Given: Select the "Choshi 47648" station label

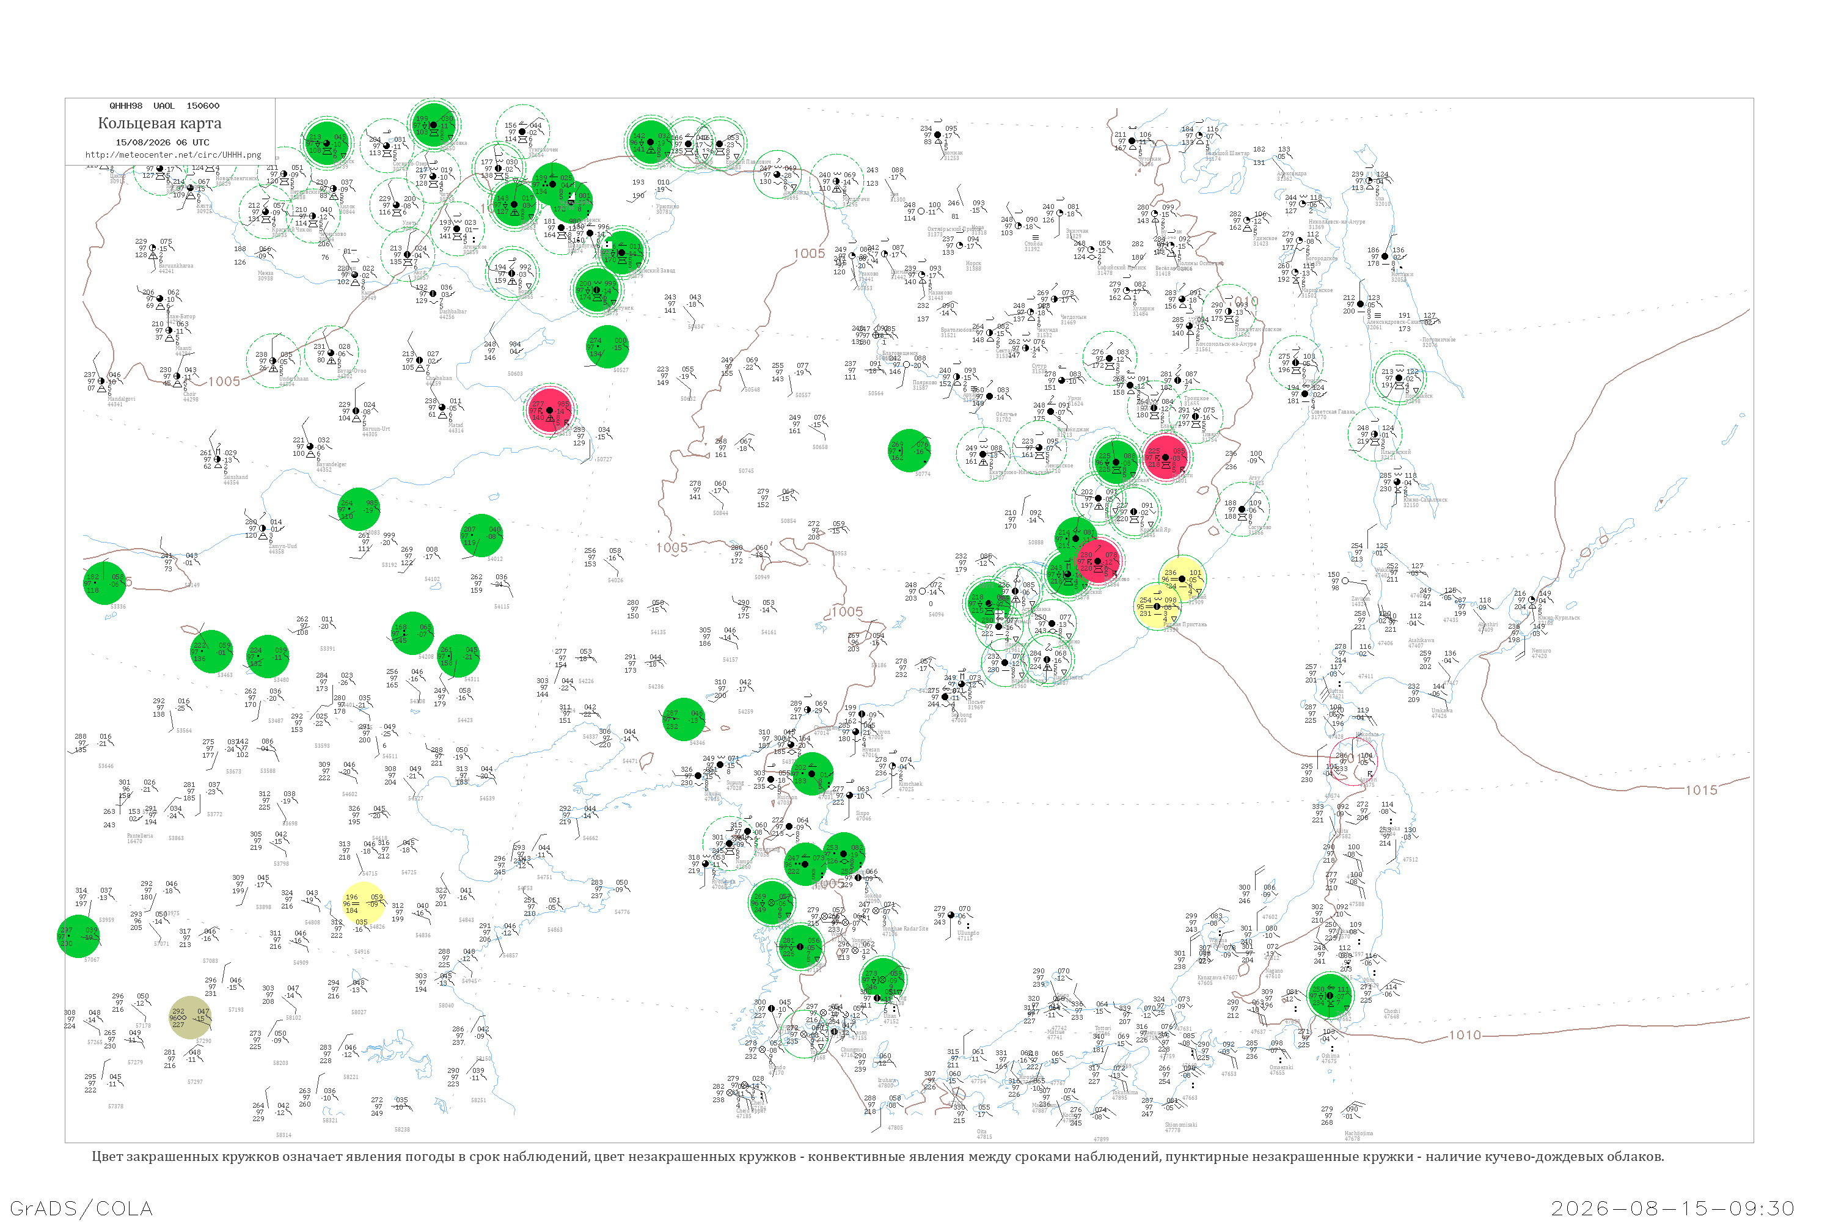Looking at the screenshot, I should (x=1391, y=1014).
